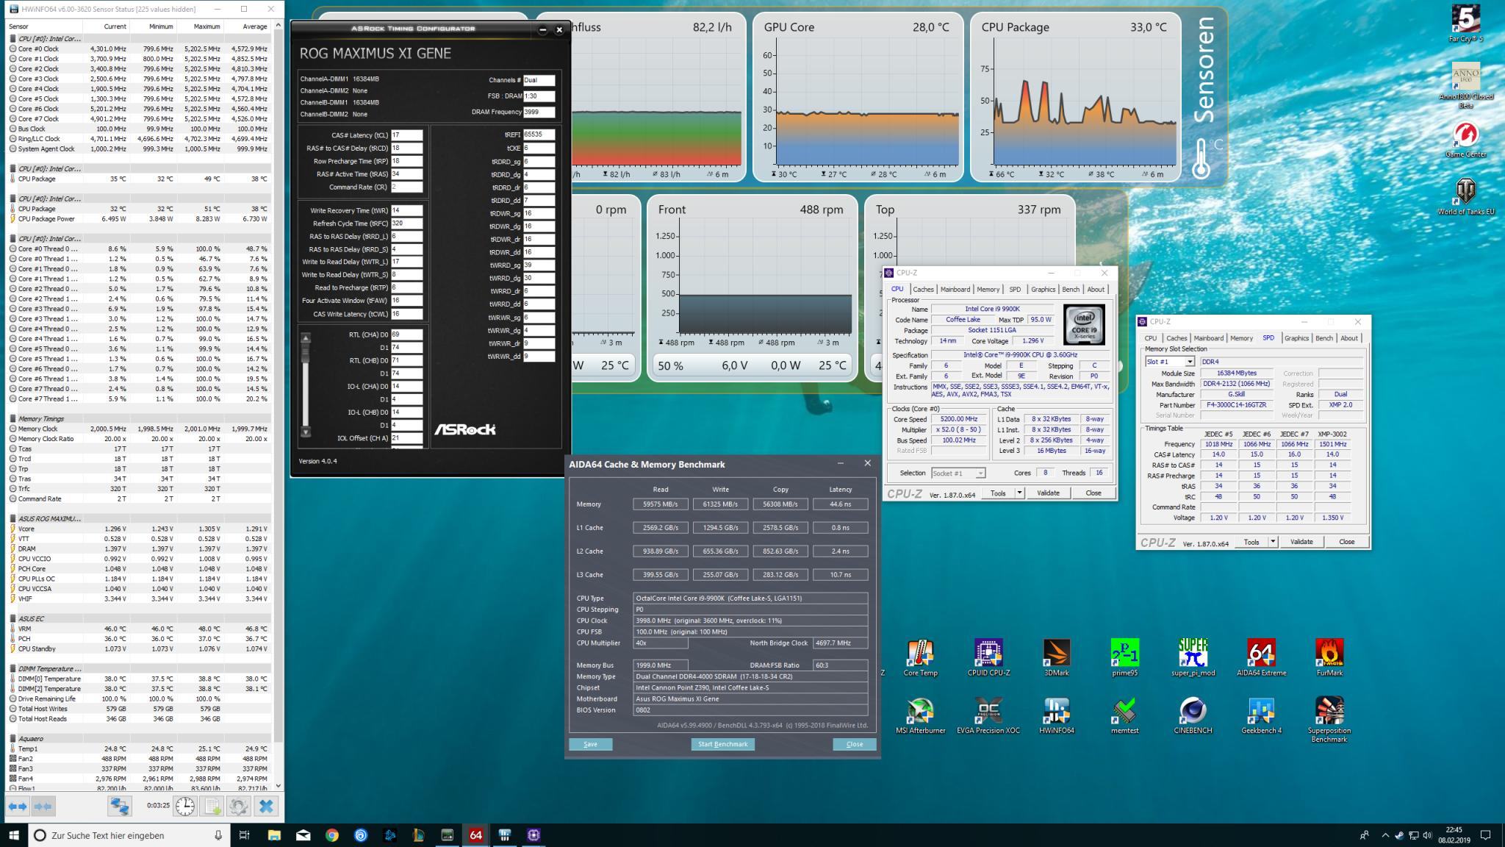Viewport: 1505px width, 847px height.
Task: Reset min/max values with HWiNFO clock icon
Action: click(x=185, y=807)
